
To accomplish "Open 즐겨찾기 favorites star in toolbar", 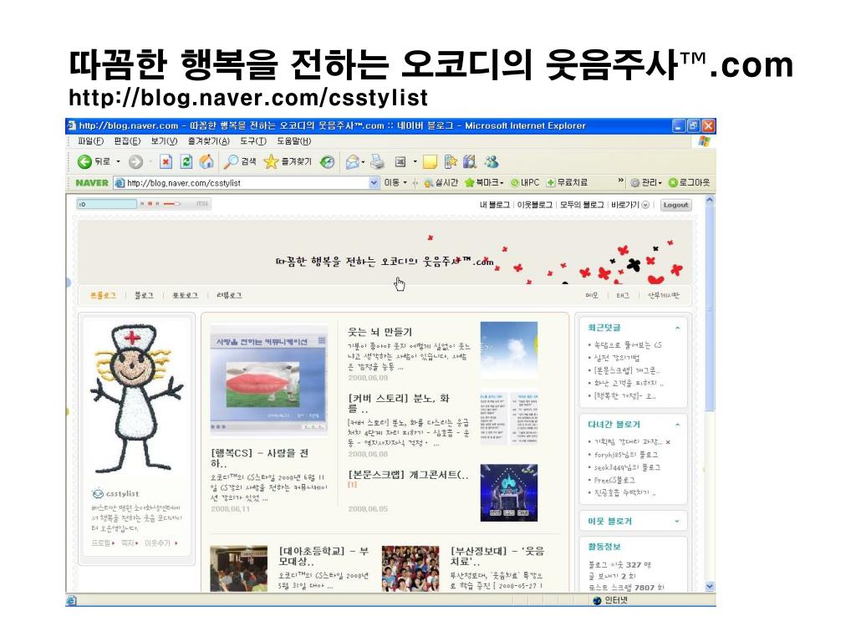I will (288, 161).
